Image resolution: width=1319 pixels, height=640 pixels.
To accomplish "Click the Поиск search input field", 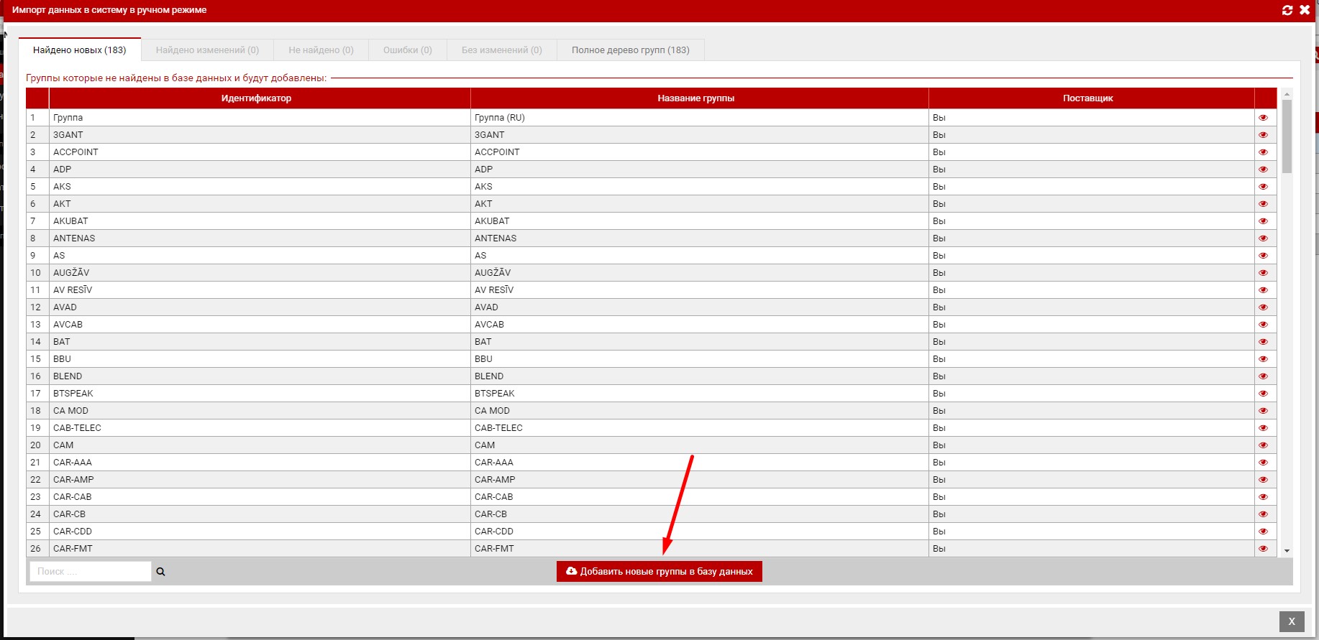I will [90, 572].
